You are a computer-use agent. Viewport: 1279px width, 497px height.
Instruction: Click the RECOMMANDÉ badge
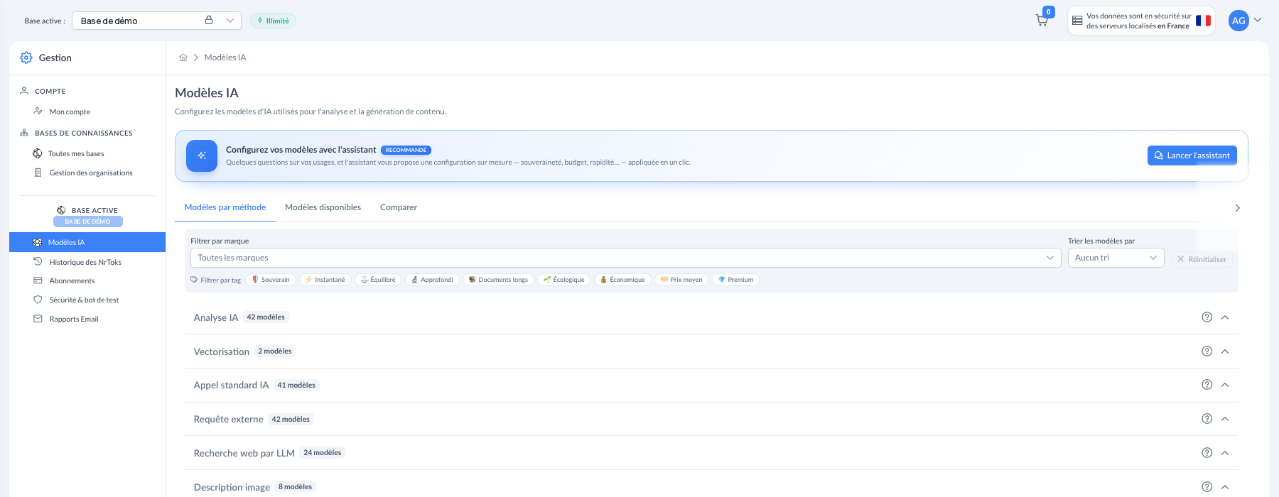click(x=406, y=150)
